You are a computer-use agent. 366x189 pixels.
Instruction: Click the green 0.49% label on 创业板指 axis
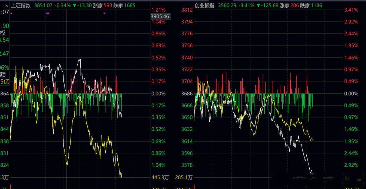coord(351,105)
